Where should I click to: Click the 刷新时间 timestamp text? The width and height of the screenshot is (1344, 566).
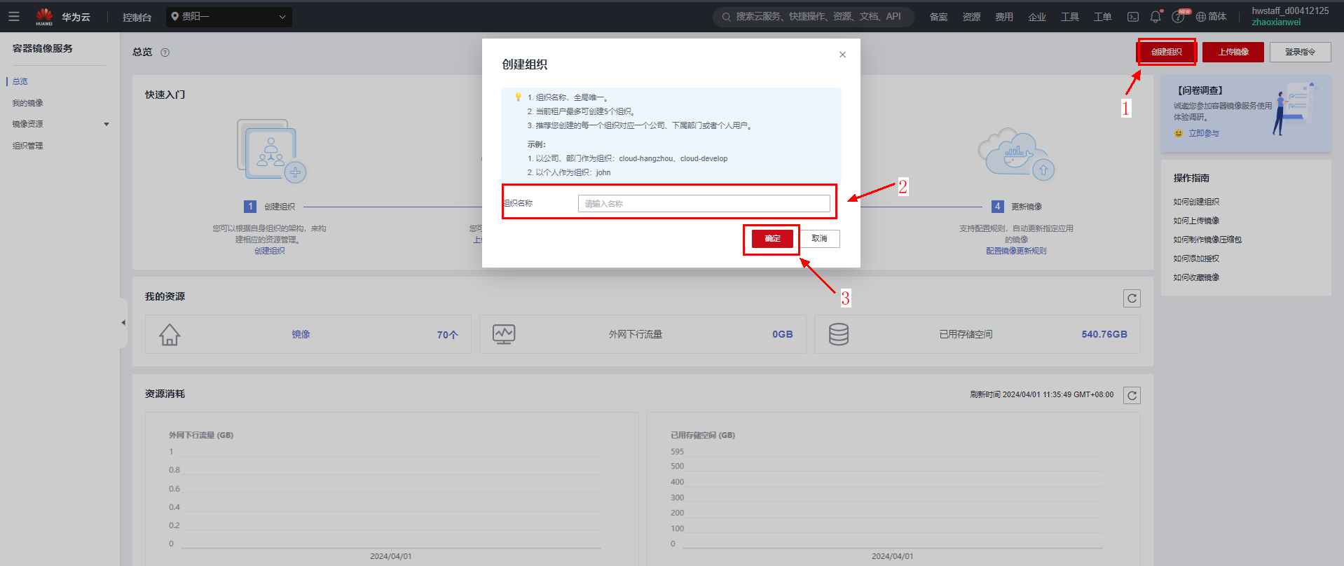1042,395
